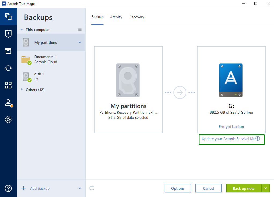The height and width of the screenshot is (197, 274).
Task: Open the Account section with notification dot
Action: [x=8, y=102]
